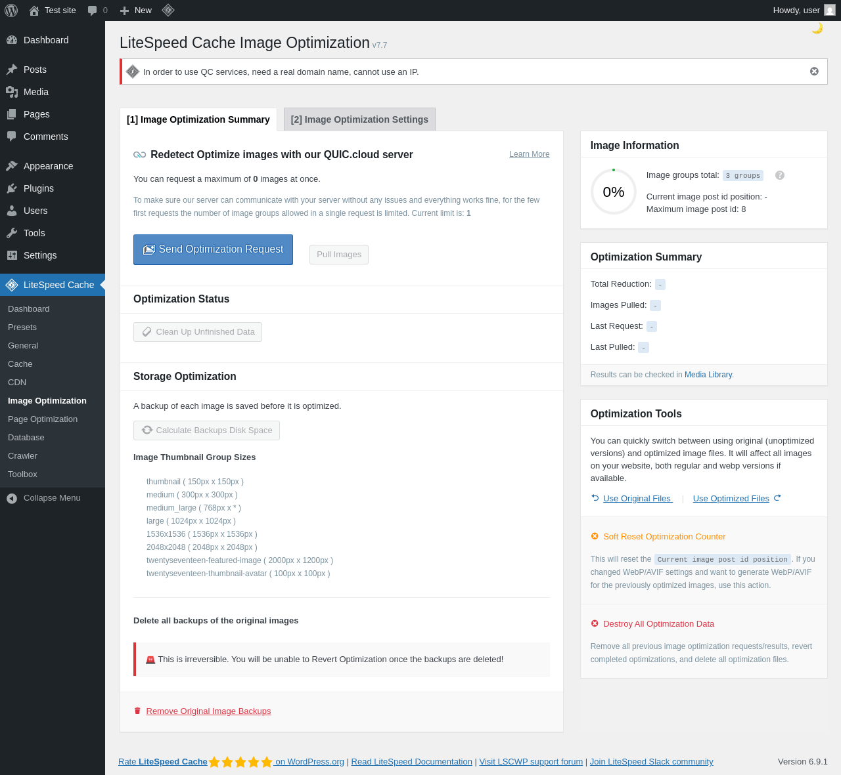The height and width of the screenshot is (775, 841).
Task: Click help question mark near image groups
Action: (x=780, y=175)
